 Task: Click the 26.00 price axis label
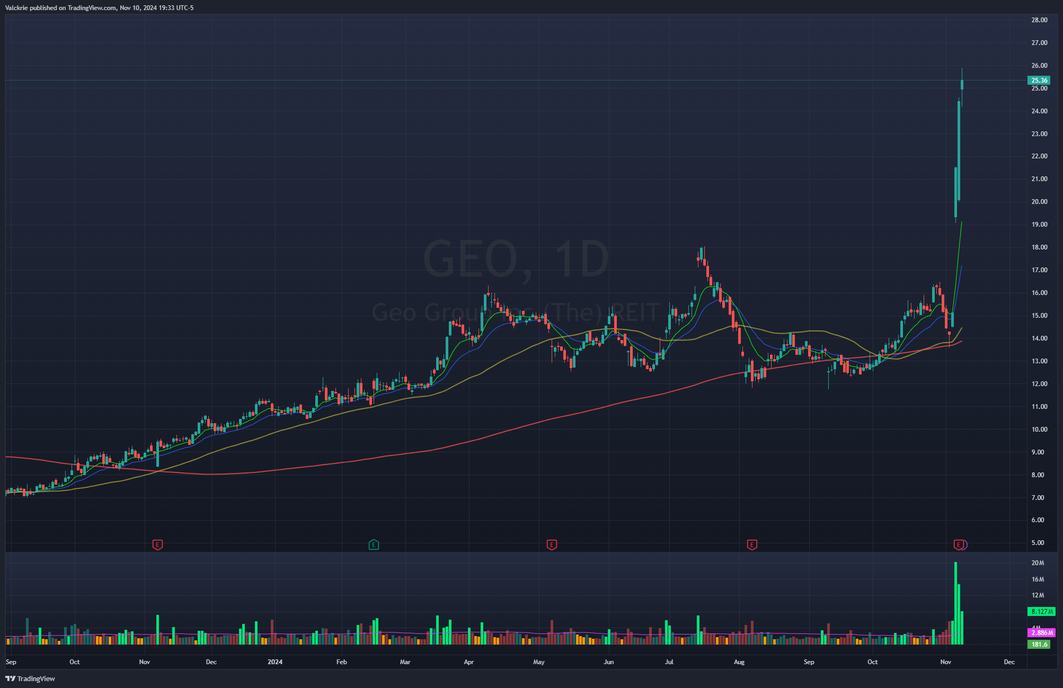(1039, 66)
